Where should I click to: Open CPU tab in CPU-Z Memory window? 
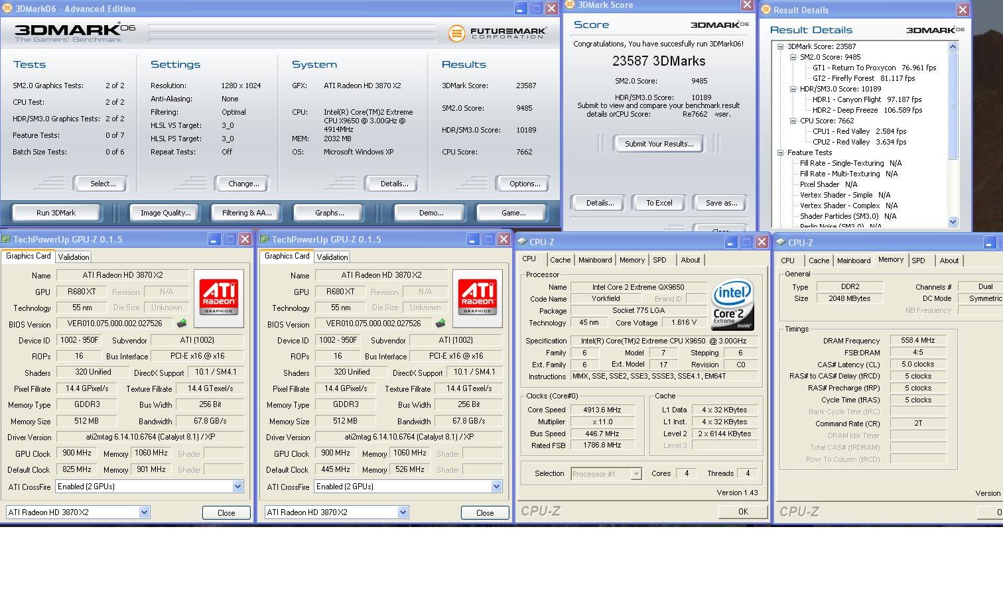tap(788, 261)
